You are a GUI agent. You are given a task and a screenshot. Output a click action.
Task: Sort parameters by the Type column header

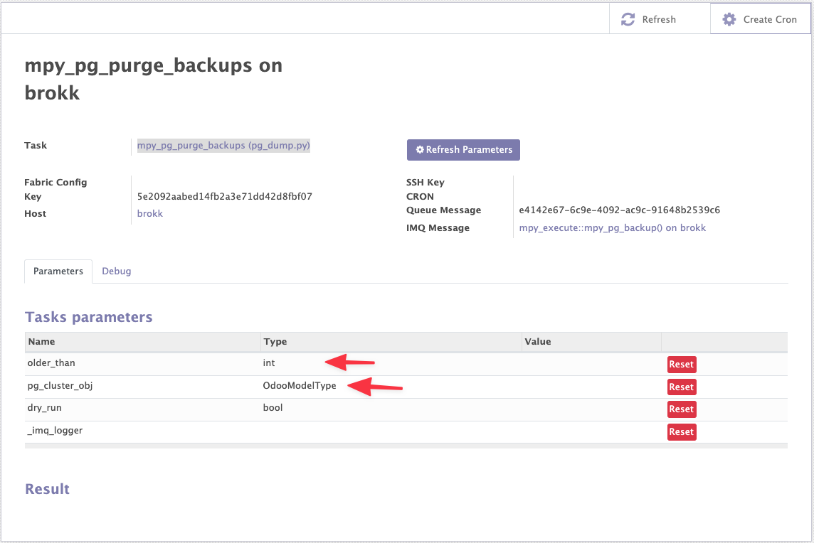275,341
